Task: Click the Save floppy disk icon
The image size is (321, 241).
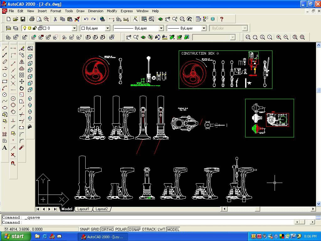Action: pos(23,19)
